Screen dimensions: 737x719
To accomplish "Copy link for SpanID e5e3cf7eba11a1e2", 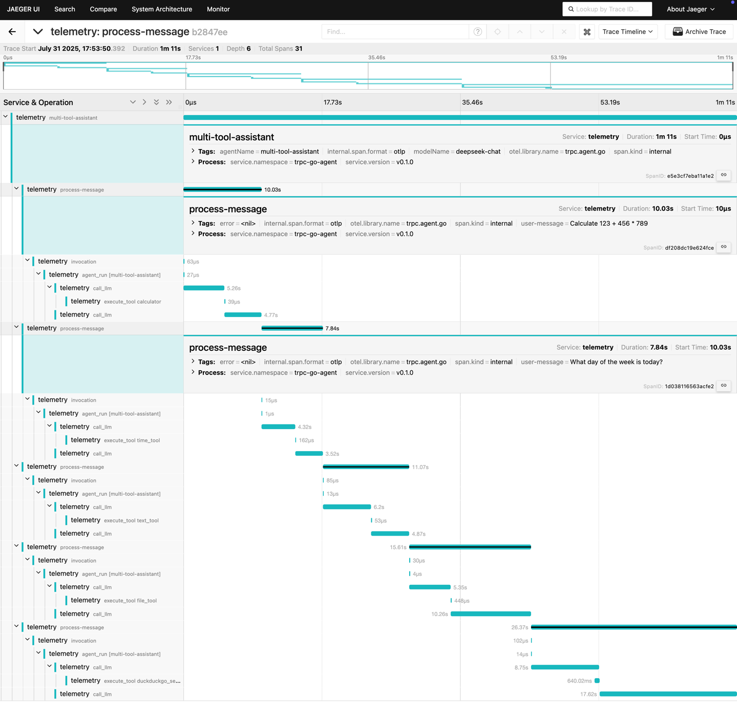I will (x=724, y=175).
